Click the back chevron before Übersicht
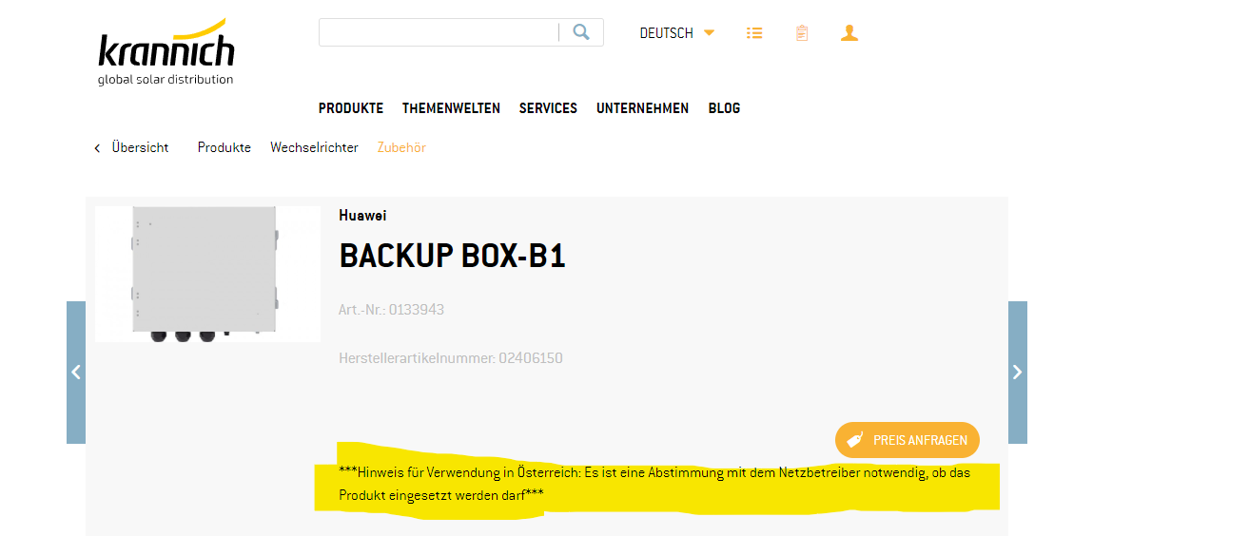1249x536 pixels. pyautogui.click(x=97, y=148)
